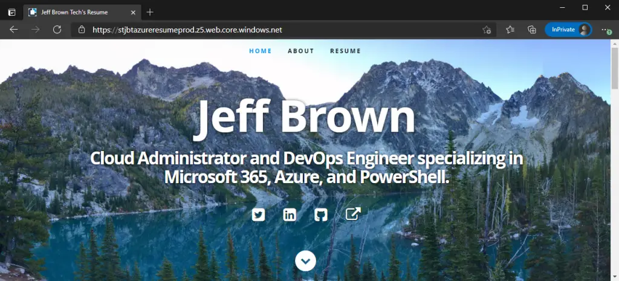The width and height of the screenshot is (619, 281).
Task: Open the Favorites list
Action: click(510, 30)
